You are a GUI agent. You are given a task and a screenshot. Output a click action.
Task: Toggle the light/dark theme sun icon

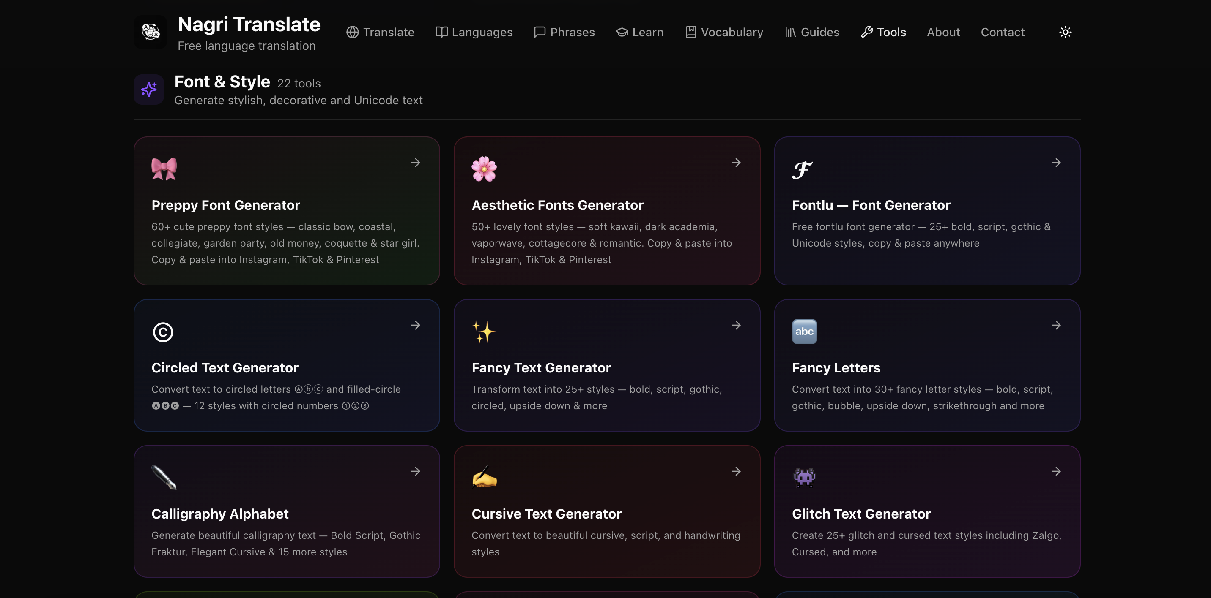pyautogui.click(x=1065, y=32)
